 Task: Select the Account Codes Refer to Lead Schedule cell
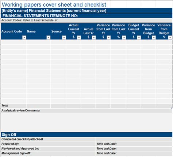[x=86, y=20]
